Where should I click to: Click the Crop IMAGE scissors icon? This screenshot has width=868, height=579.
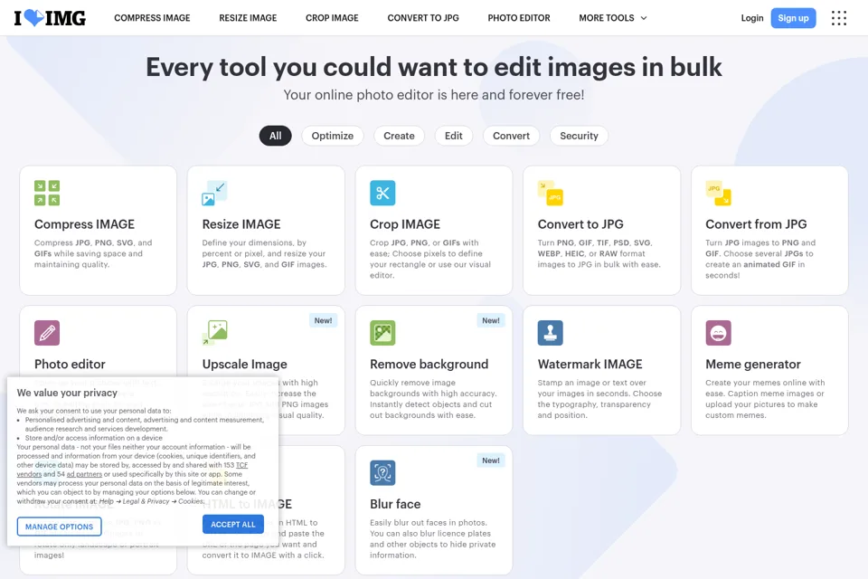382,193
